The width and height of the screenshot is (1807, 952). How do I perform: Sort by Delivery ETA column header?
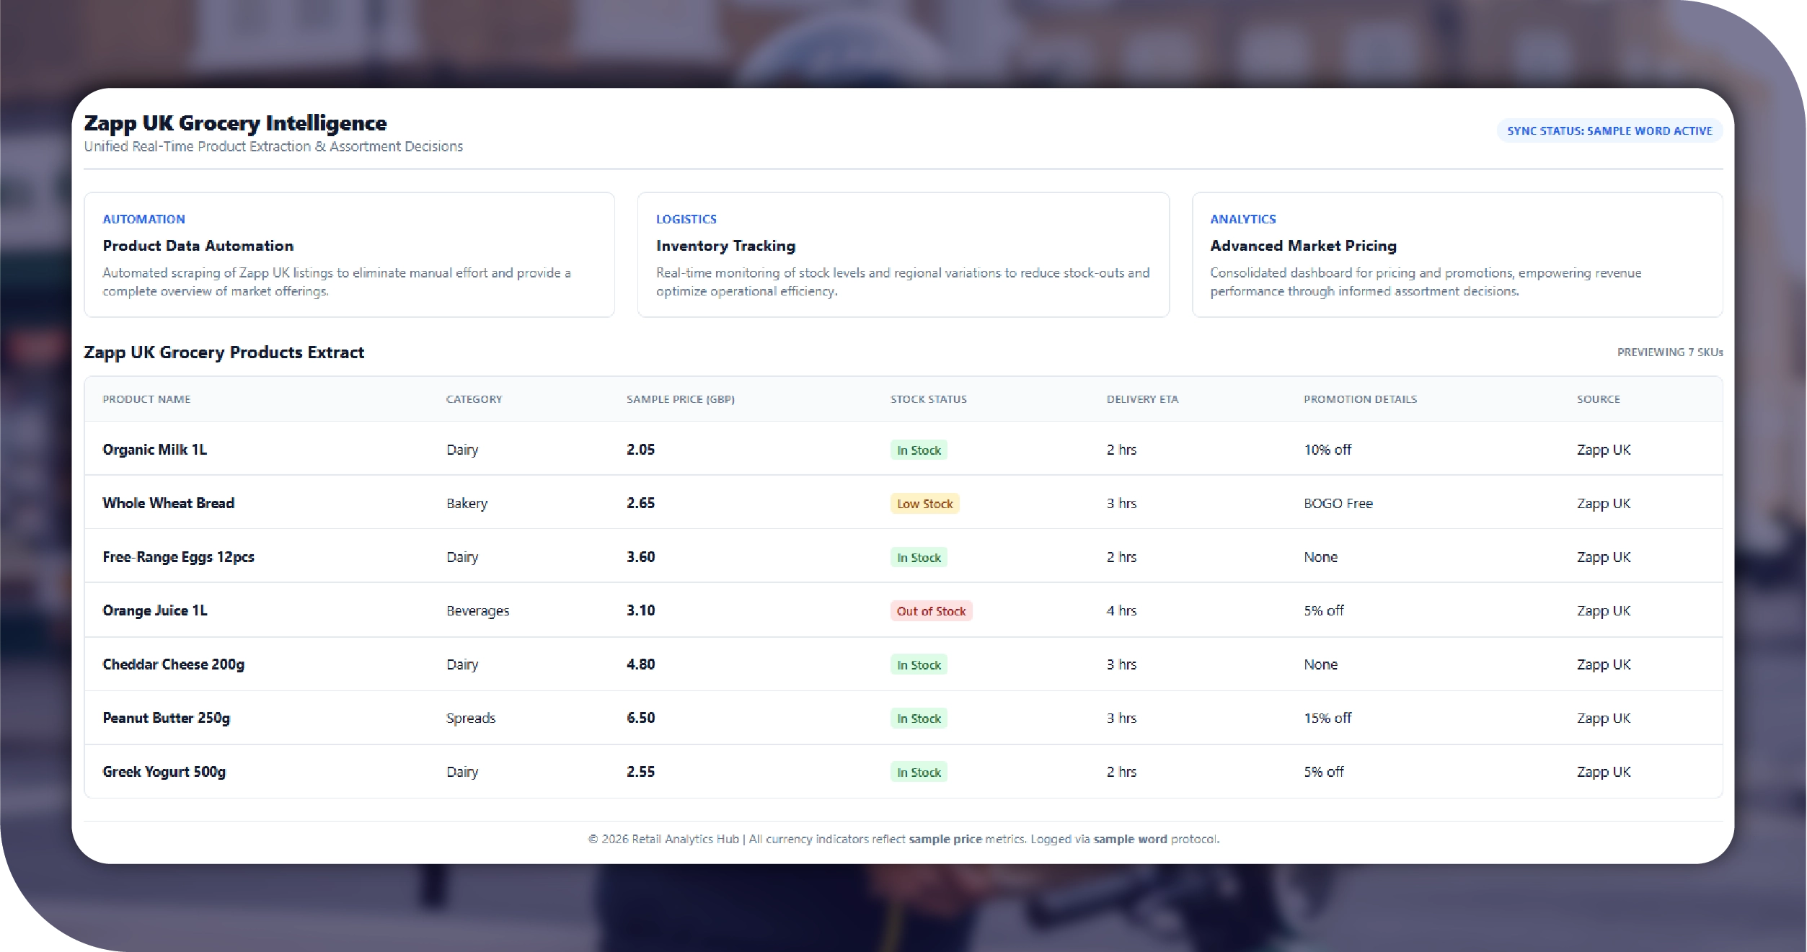1142,399
